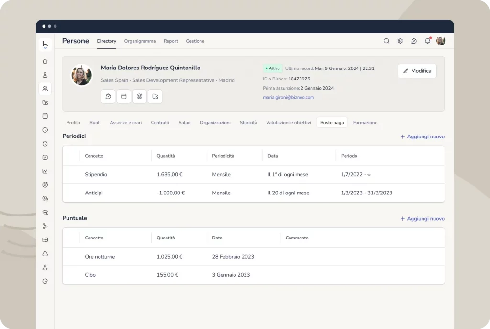
Task: Click the locked folder button under employee name
Action: pyautogui.click(x=155, y=96)
